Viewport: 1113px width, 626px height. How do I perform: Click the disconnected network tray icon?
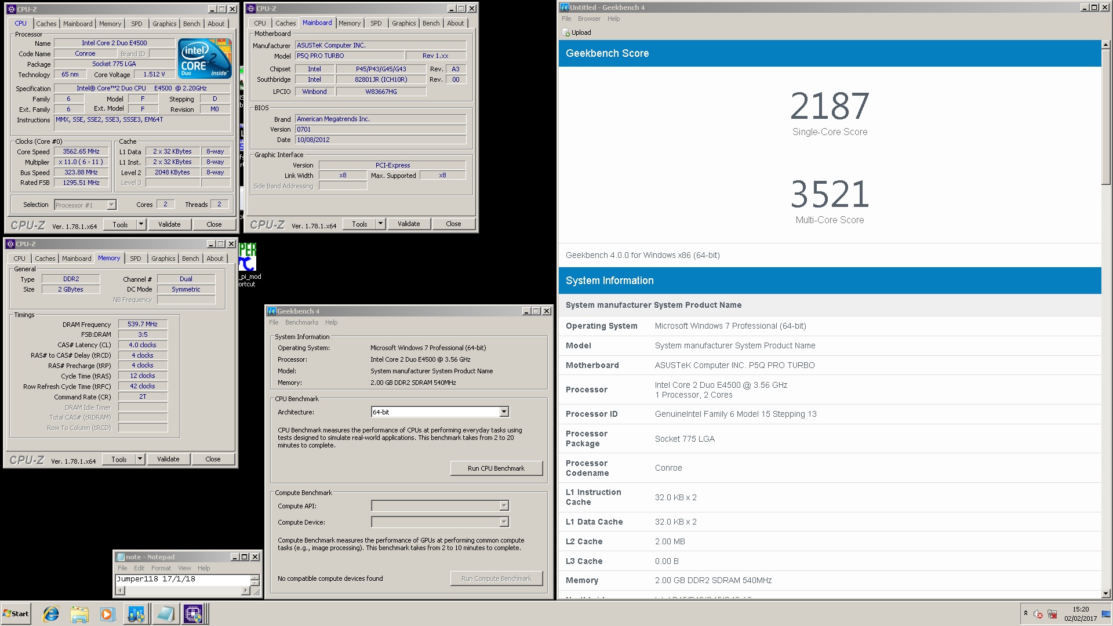1052,614
